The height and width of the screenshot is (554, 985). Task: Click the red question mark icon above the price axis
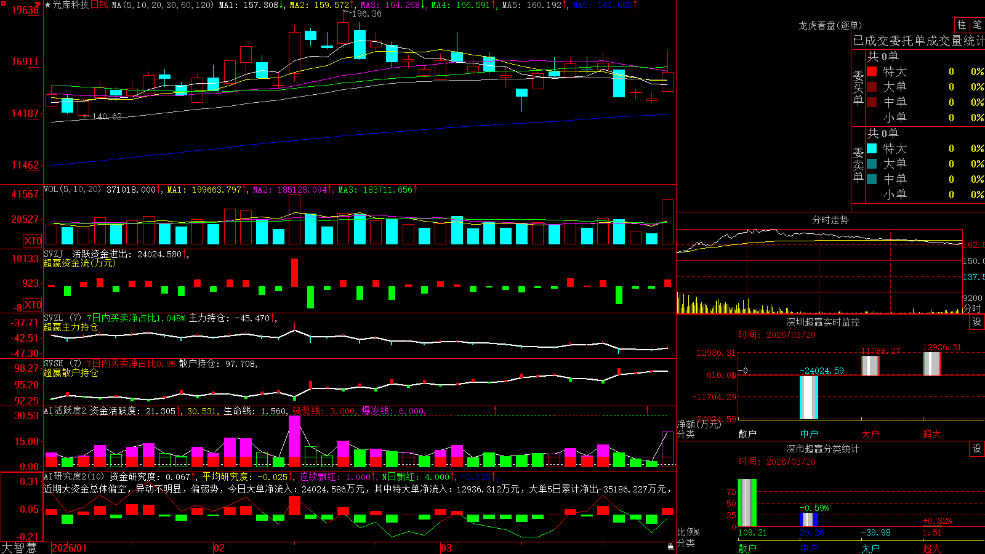pos(38,5)
